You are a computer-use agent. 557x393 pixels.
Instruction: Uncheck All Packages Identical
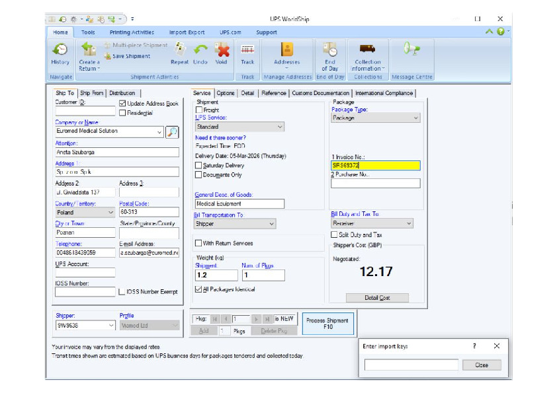click(x=199, y=289)
